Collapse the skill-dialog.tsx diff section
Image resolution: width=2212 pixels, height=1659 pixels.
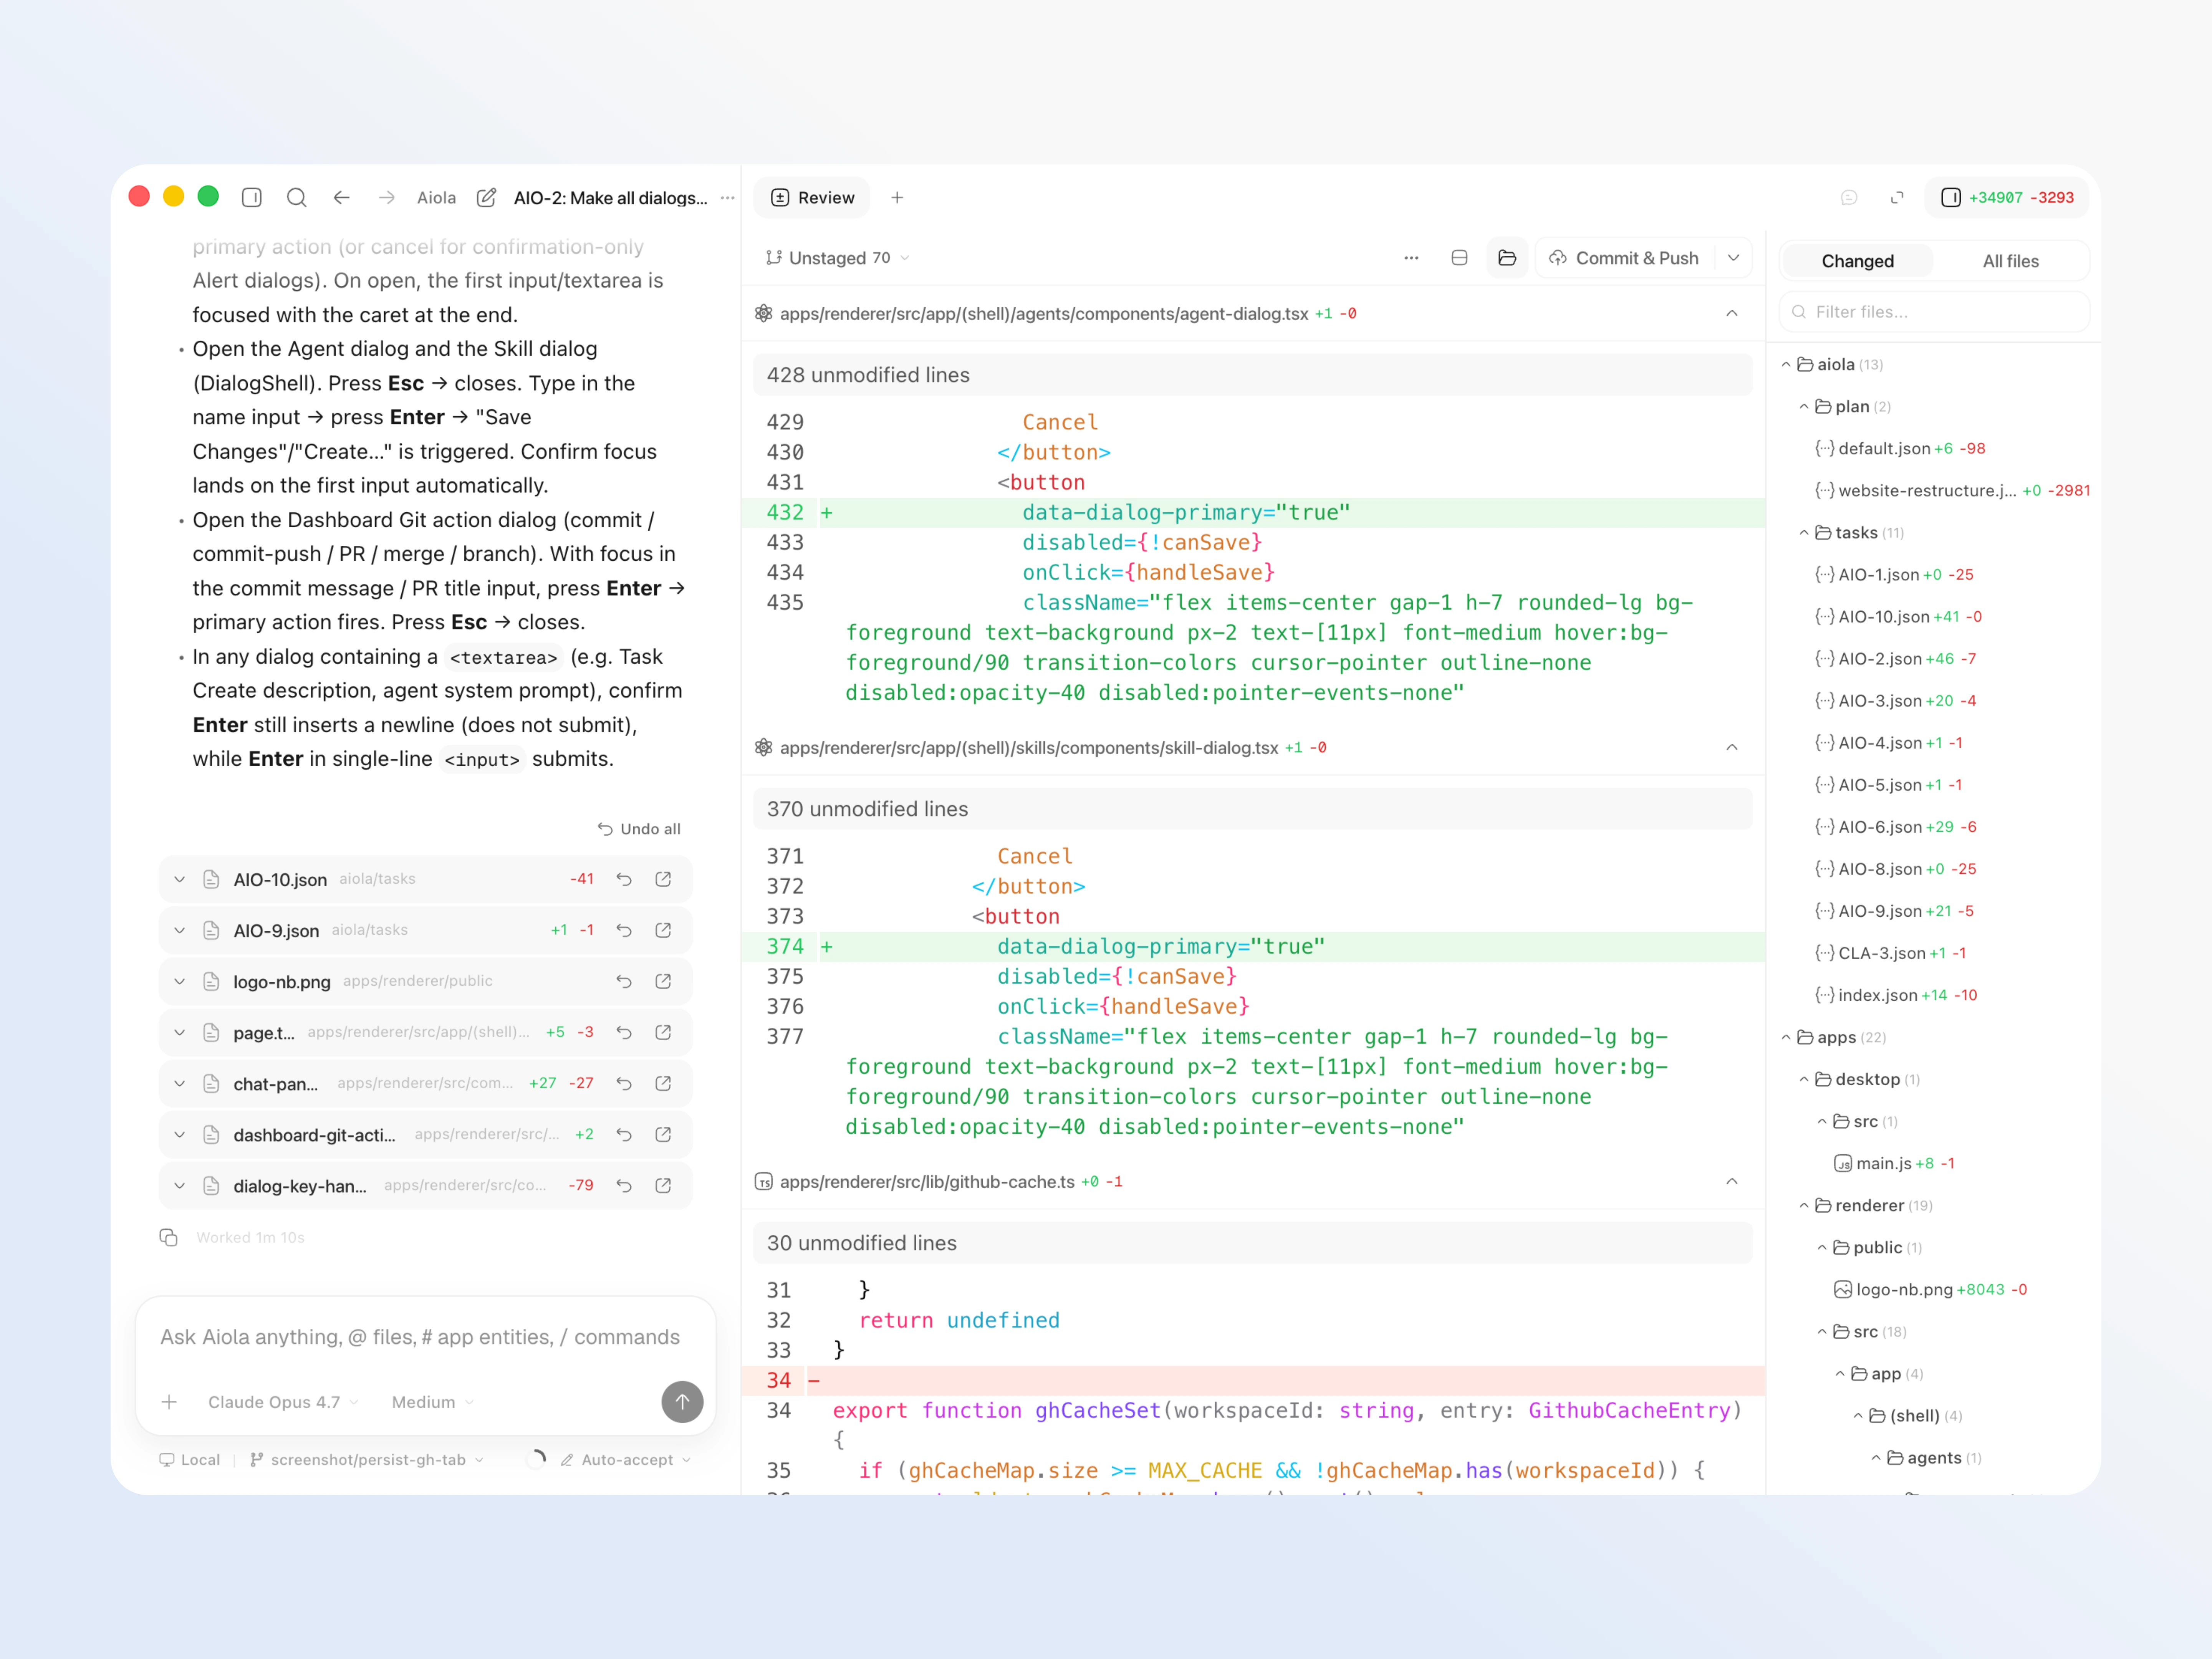[1732, 748]
